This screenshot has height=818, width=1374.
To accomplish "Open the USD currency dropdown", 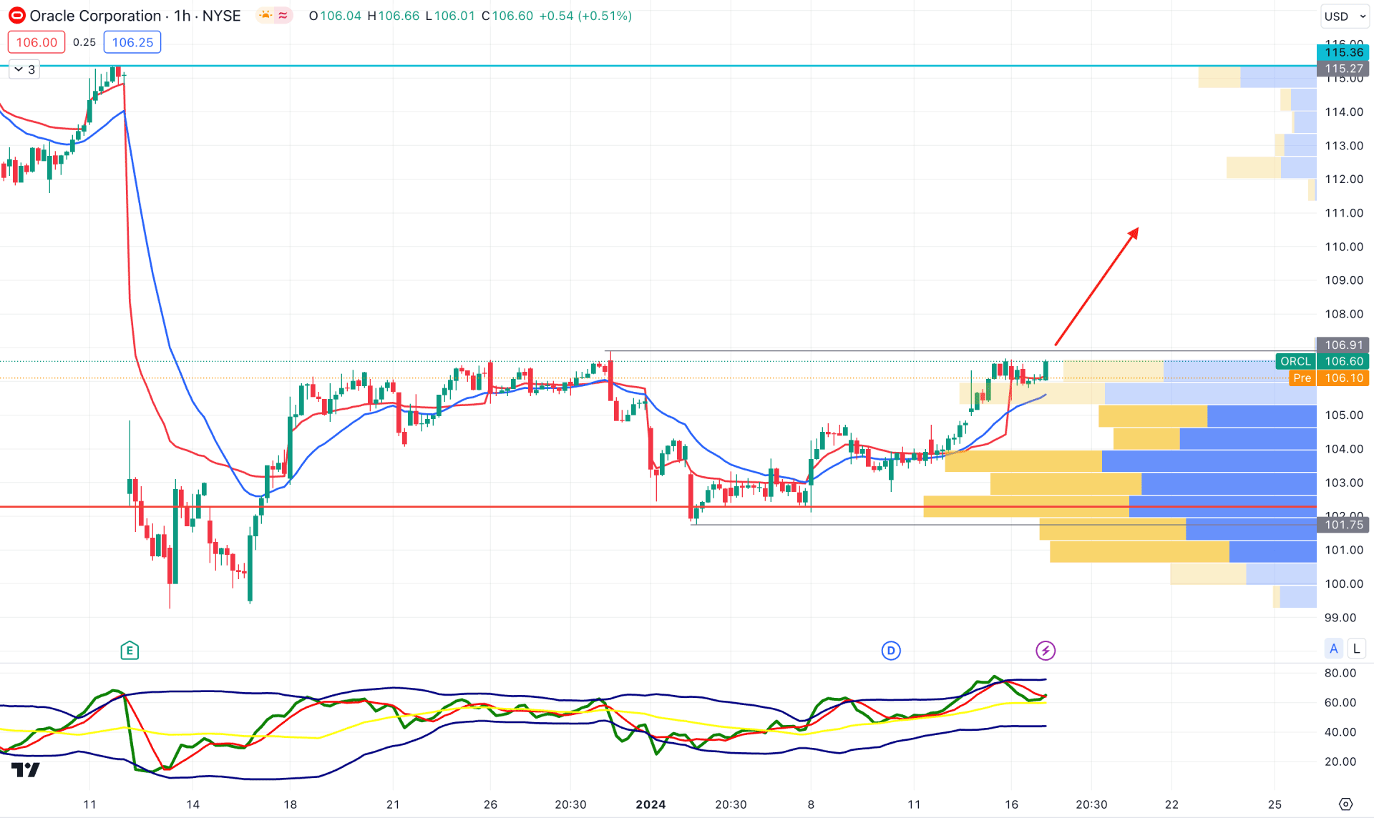I will coord(1345,16).
